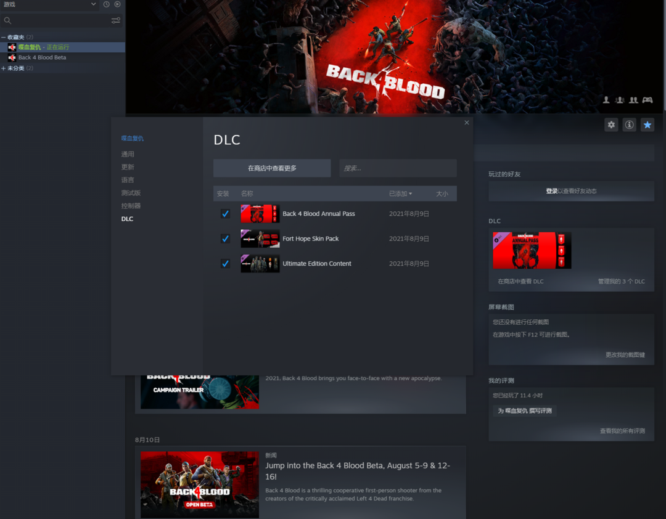The height and width of the screenshot is (519, 666).
Task: Toggle favorite star icon
Action: click(x=647, y=125)
